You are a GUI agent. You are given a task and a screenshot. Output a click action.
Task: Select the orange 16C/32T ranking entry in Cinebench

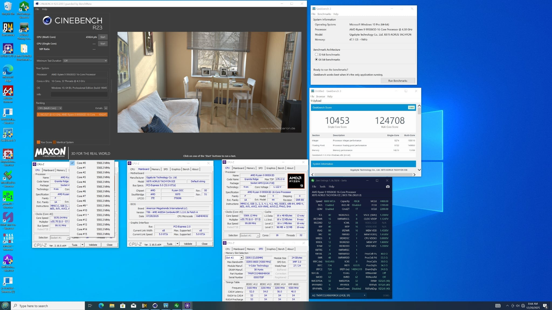72,115
